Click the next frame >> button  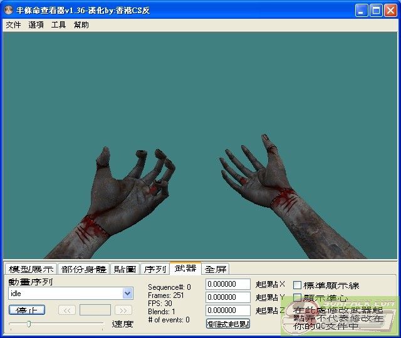[x=123, y=310]
